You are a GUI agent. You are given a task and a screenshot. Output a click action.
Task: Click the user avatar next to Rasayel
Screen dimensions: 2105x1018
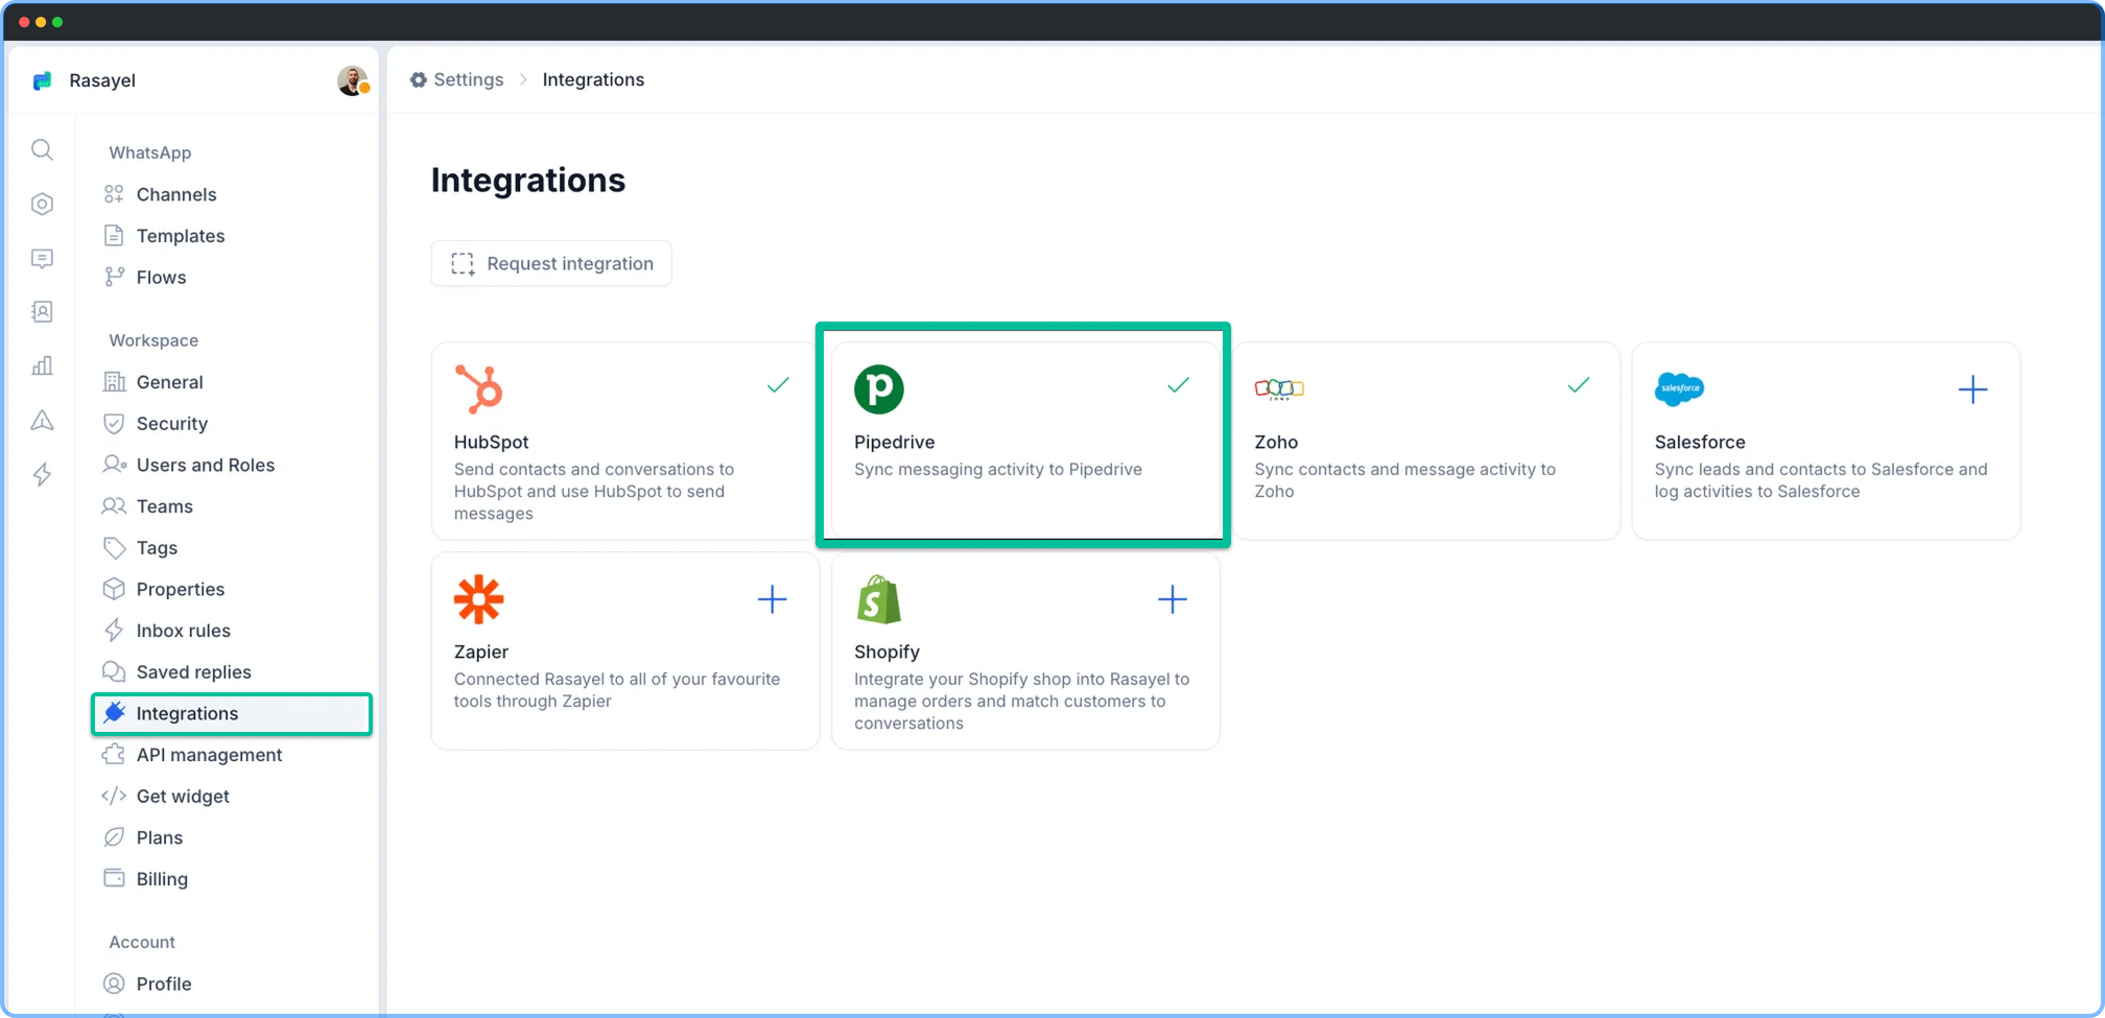[352, 80]
